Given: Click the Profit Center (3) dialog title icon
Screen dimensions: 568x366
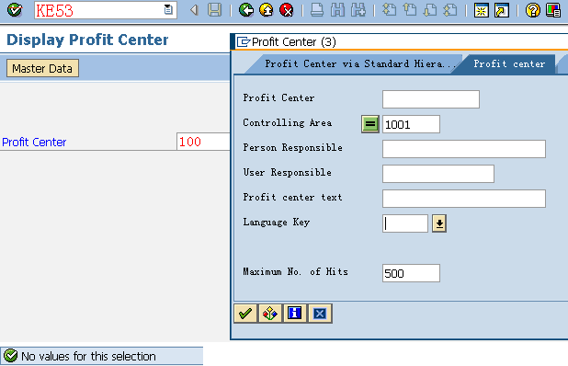Looking at the screenshot, I should pyautogui.click(x=244, y=42).
